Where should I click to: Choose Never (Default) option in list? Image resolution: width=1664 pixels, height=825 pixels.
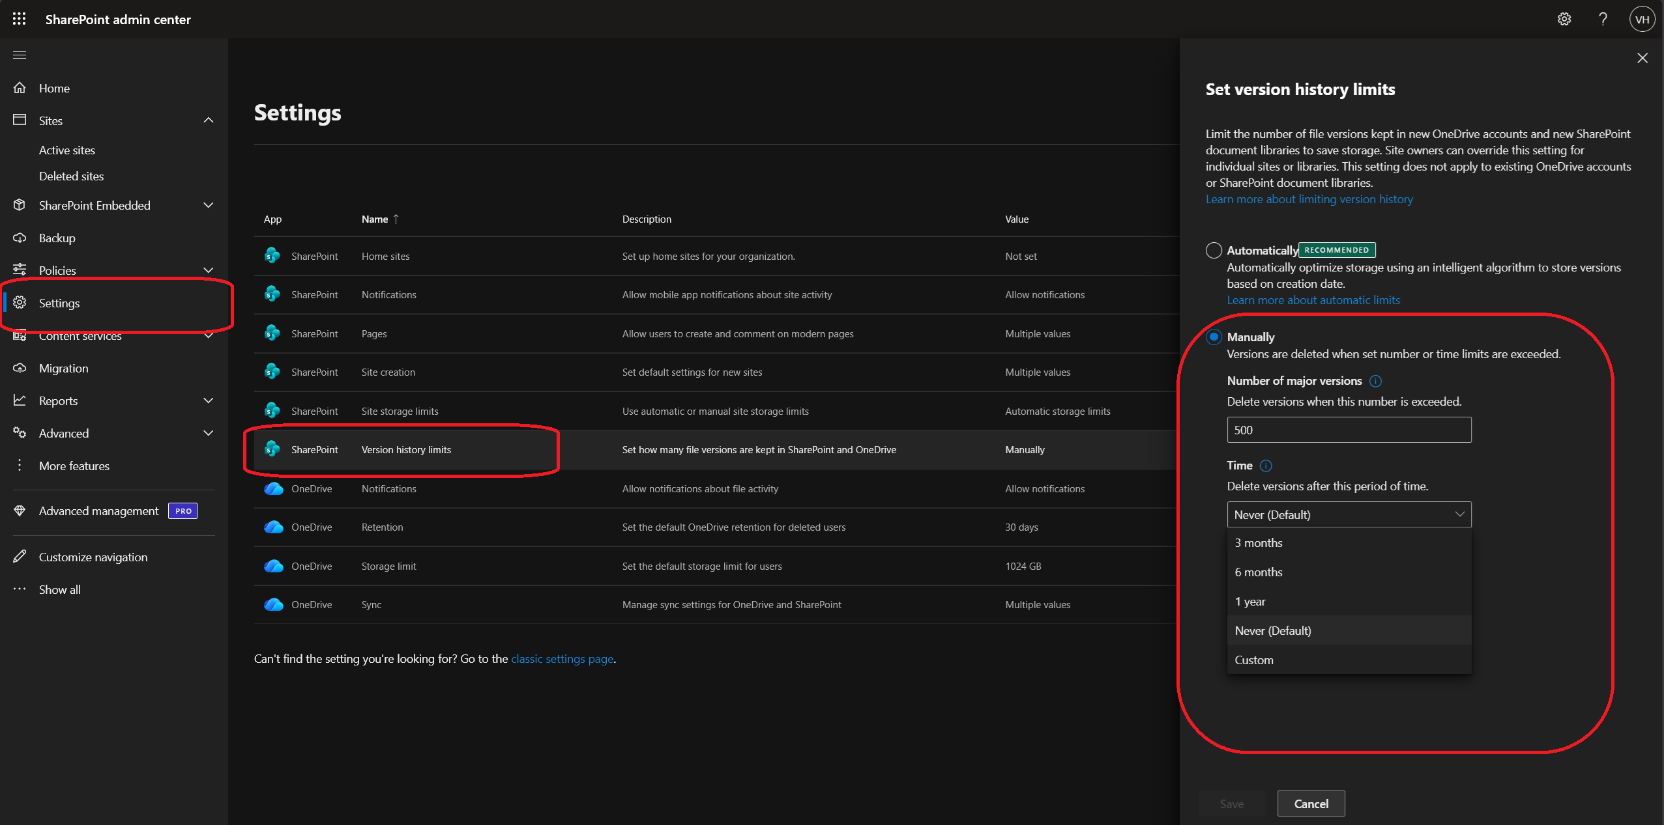1349,630
